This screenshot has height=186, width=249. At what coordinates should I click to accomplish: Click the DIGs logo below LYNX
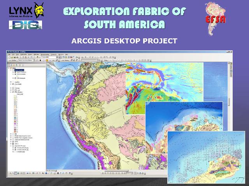(x=25, y=25)
